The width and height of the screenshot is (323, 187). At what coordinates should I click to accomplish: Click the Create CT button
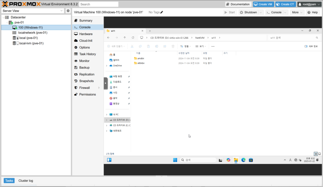coord(285,4)
